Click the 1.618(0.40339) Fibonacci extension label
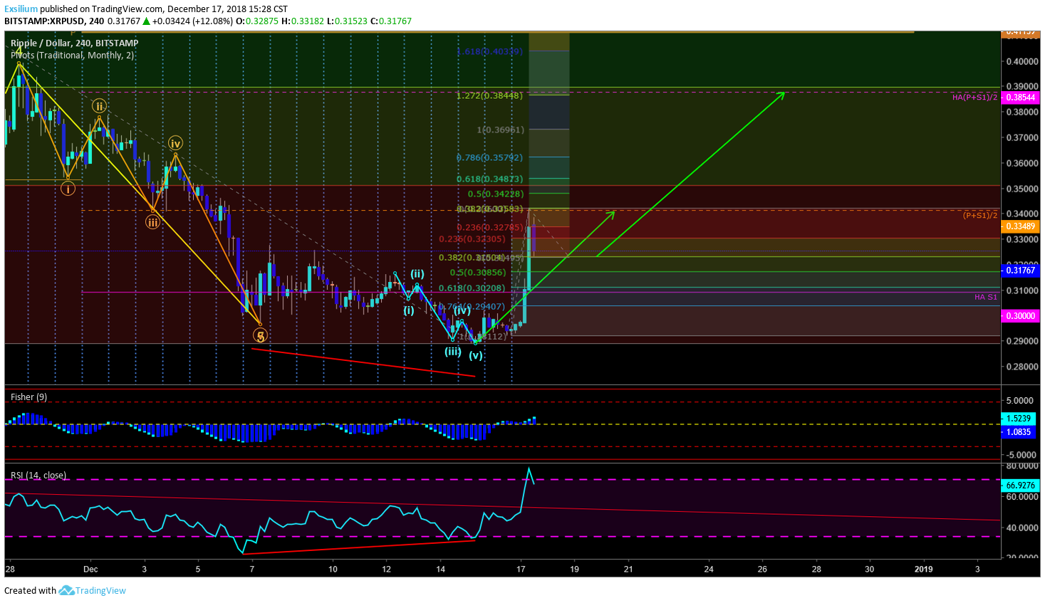1045x603 pixels. tap(489, 51)
